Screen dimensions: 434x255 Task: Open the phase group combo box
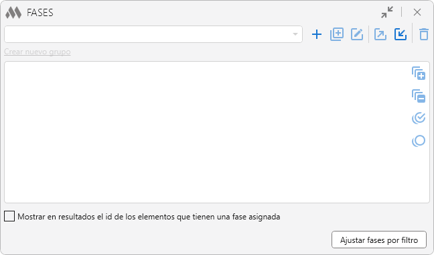(153, 34)
